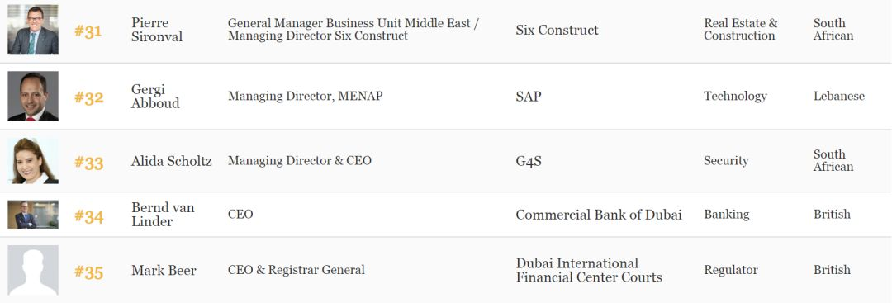Select Alida Scholtz's profile picture
This screenshot has height=303, width=892.
(33, 161)
